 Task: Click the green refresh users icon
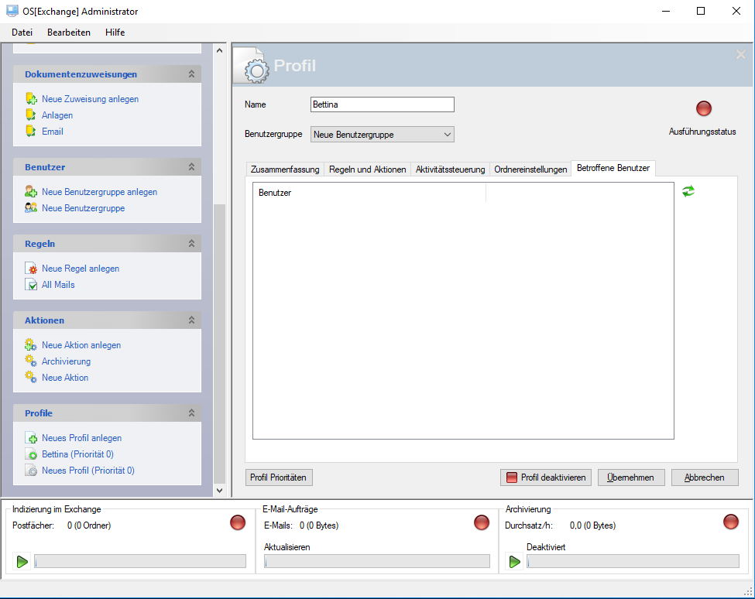coord(688,191)
